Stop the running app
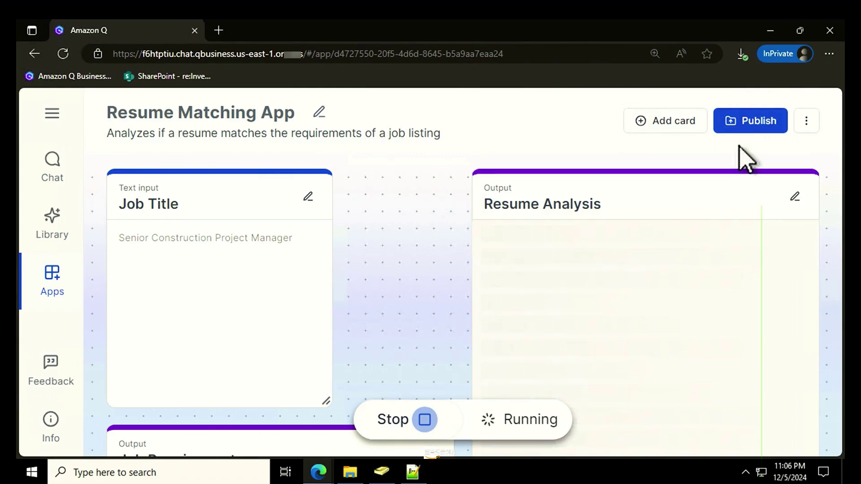Screen dimensions: 861x484 [x=424, y=419]
